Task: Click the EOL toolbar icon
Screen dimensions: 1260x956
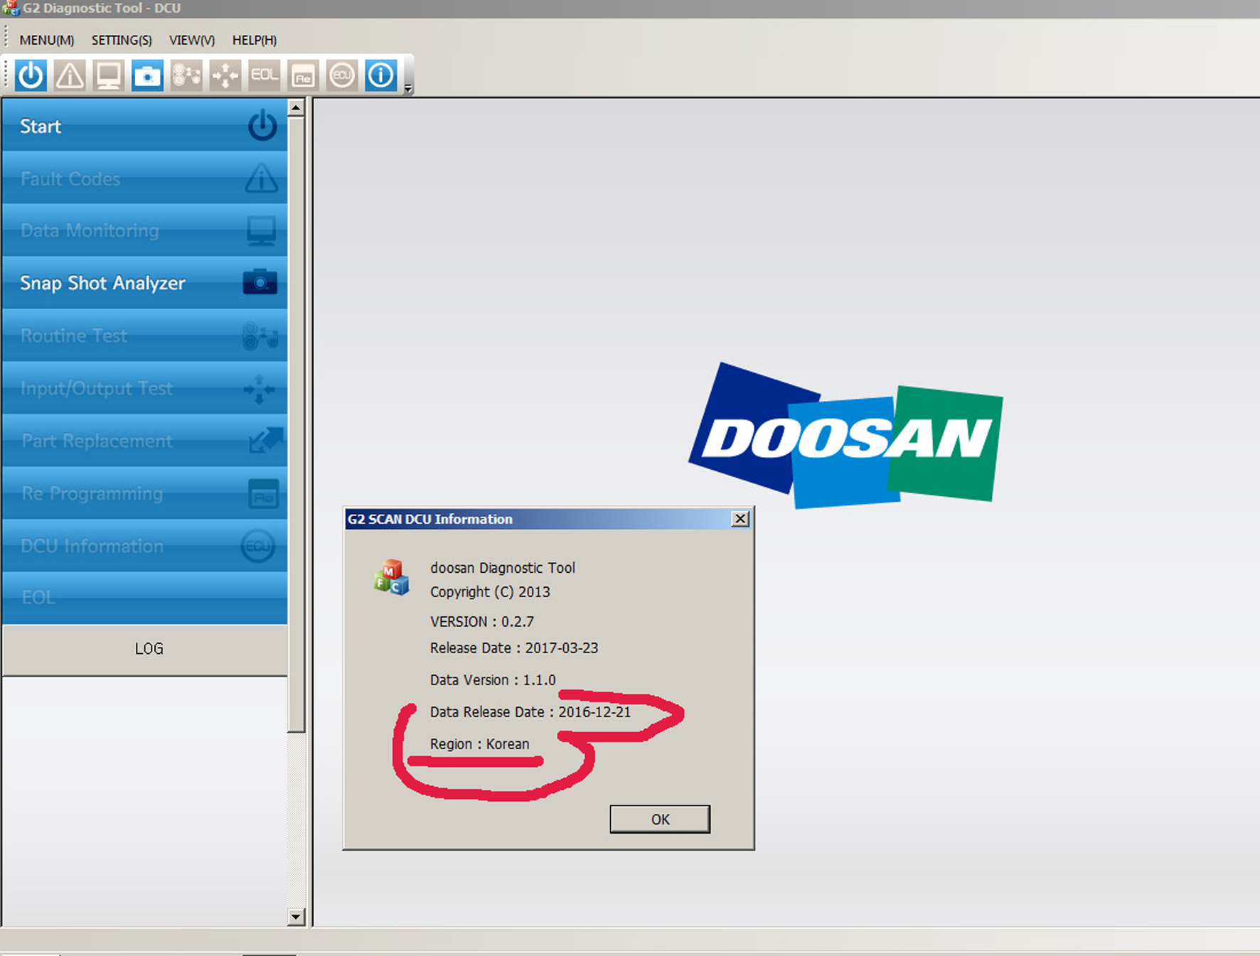Action: click(264, 75)
